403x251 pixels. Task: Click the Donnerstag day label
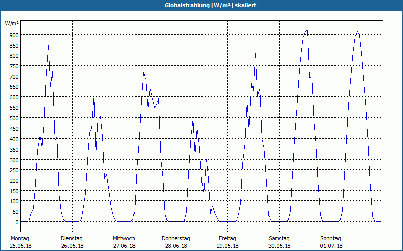(x=176, y=239)
